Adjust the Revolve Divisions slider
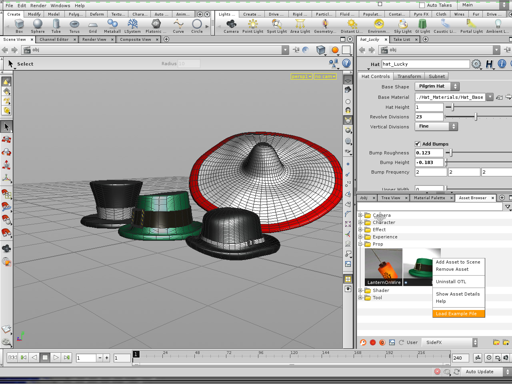Screen dimensions: 512x384 [x=476, y=117]
